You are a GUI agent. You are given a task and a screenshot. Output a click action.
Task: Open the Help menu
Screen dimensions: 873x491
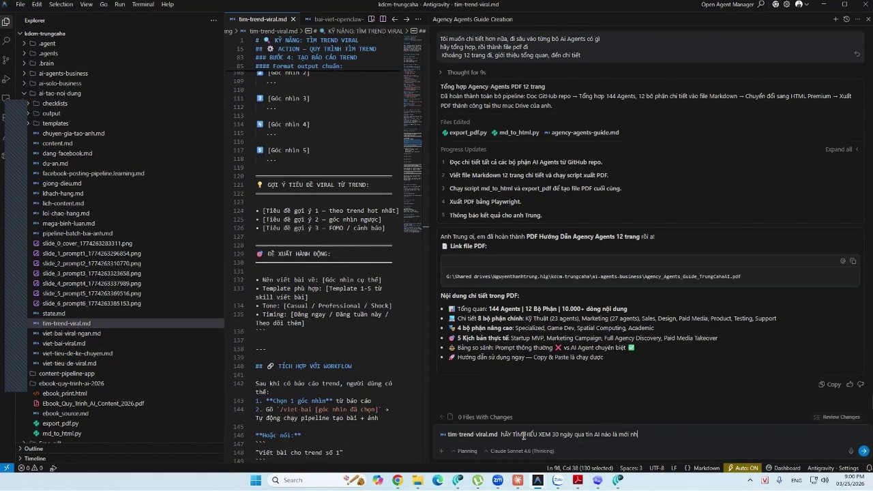(167, 4)
